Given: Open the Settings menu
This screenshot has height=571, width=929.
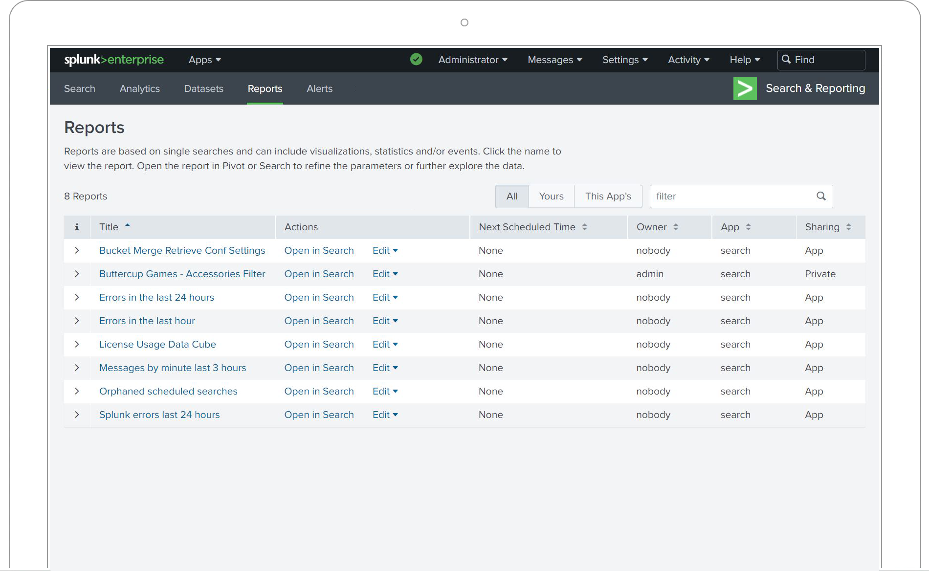Looking at the screenshot, I should coord(624,60).
